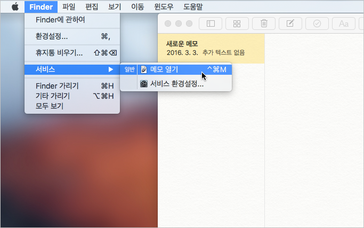The image size is (364, 228).
Task: Click the Notes window close button
Action: tap(168, 23)
